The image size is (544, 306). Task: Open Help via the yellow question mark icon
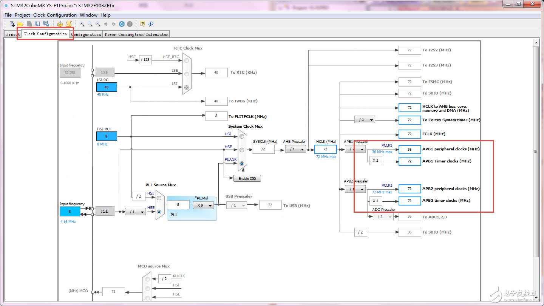pyautogui.click(x=142, y=24)
